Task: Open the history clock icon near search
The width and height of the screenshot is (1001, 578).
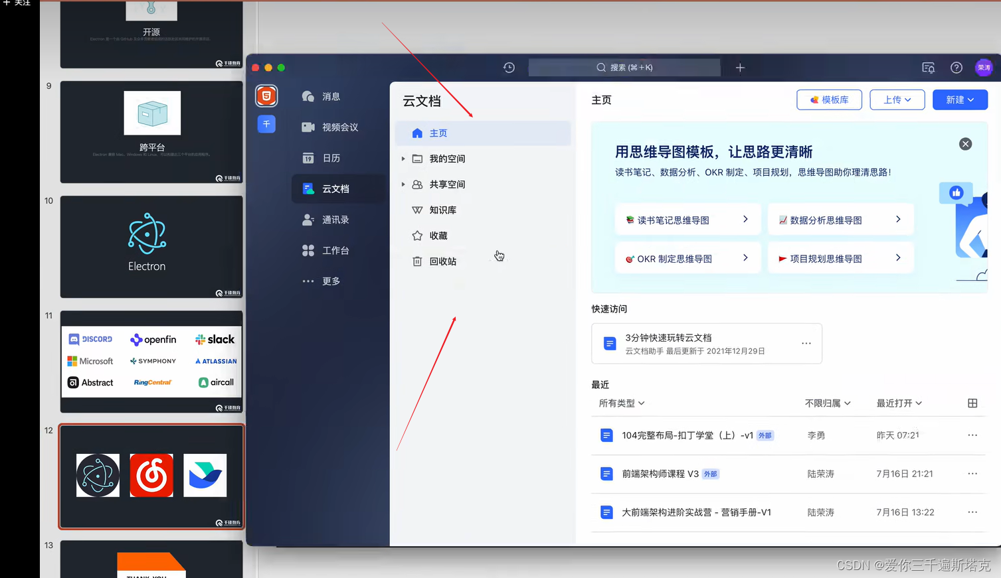Action: [x=509, y=67]
